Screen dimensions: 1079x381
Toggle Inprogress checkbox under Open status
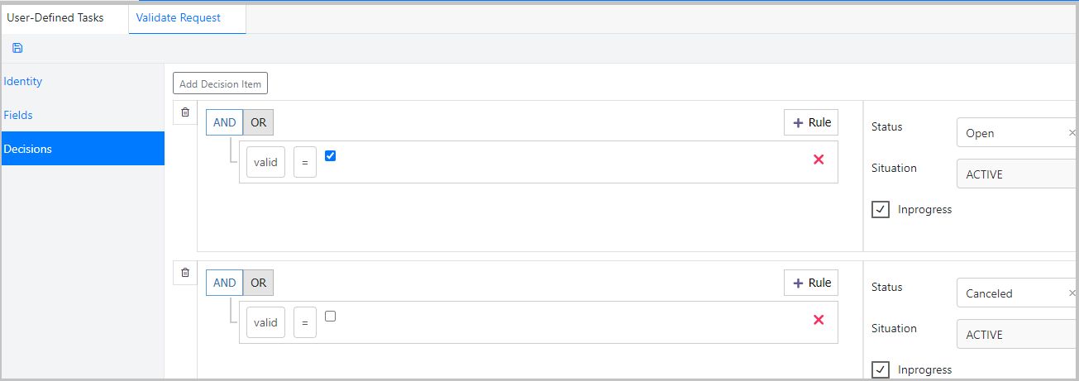[881, 209]
